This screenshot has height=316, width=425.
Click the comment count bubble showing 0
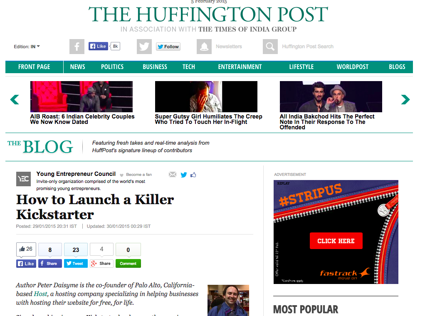point(128,249)
